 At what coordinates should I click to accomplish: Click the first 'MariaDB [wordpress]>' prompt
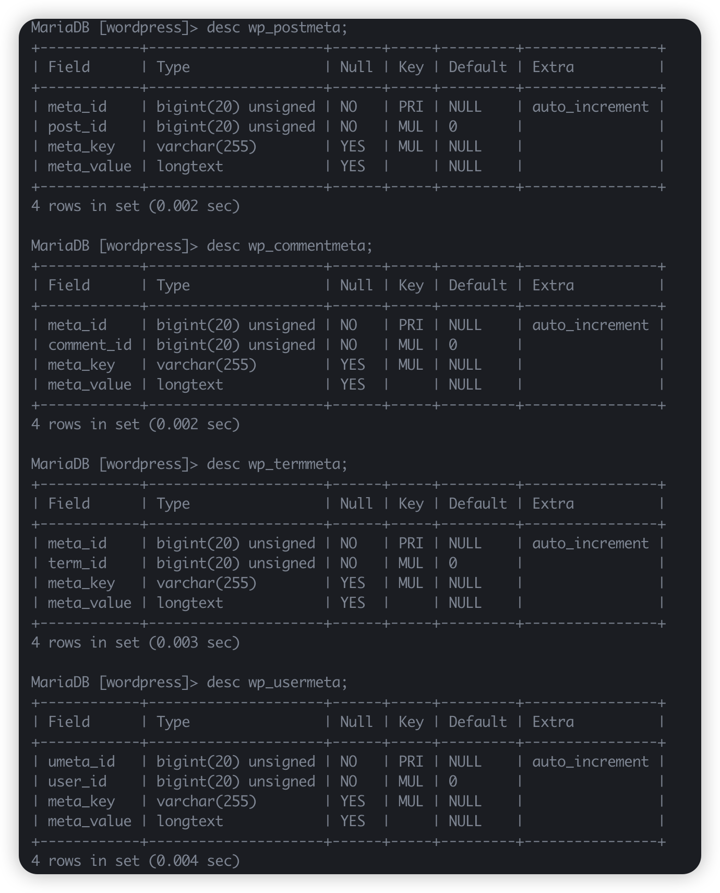pos(114,28)
